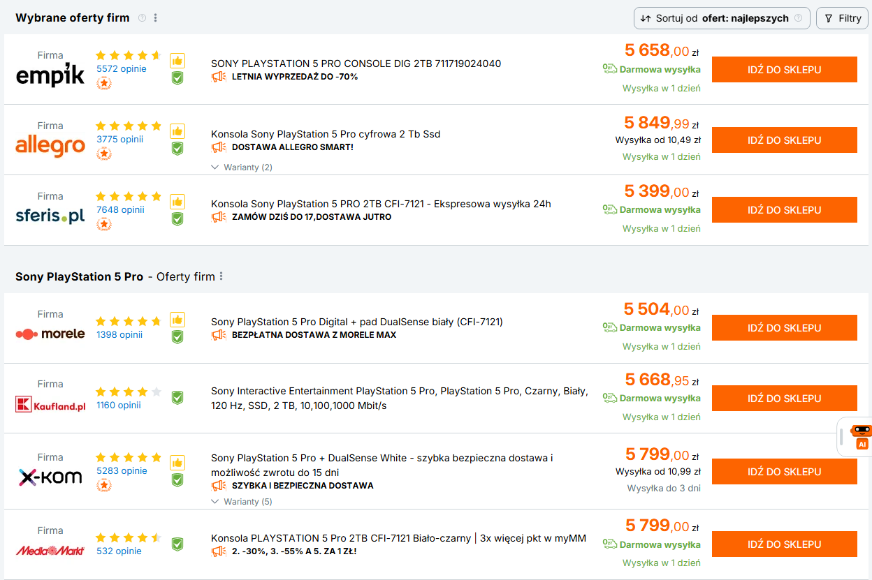Click the x-kom store logo
The width and height of the screenshot is (872, 580).
50,477
